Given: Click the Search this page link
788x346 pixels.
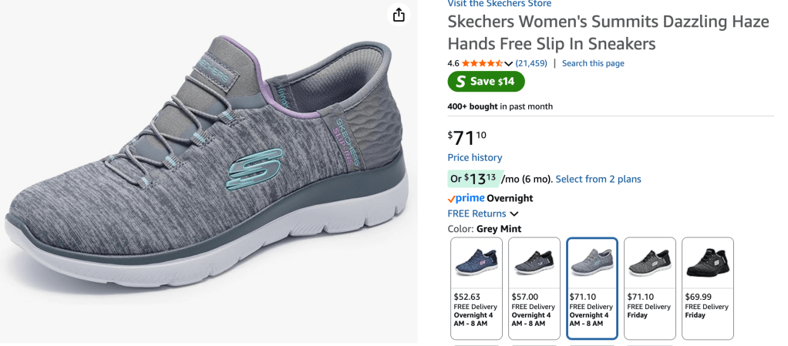Looking at the screenshot, I should point(593,63).
